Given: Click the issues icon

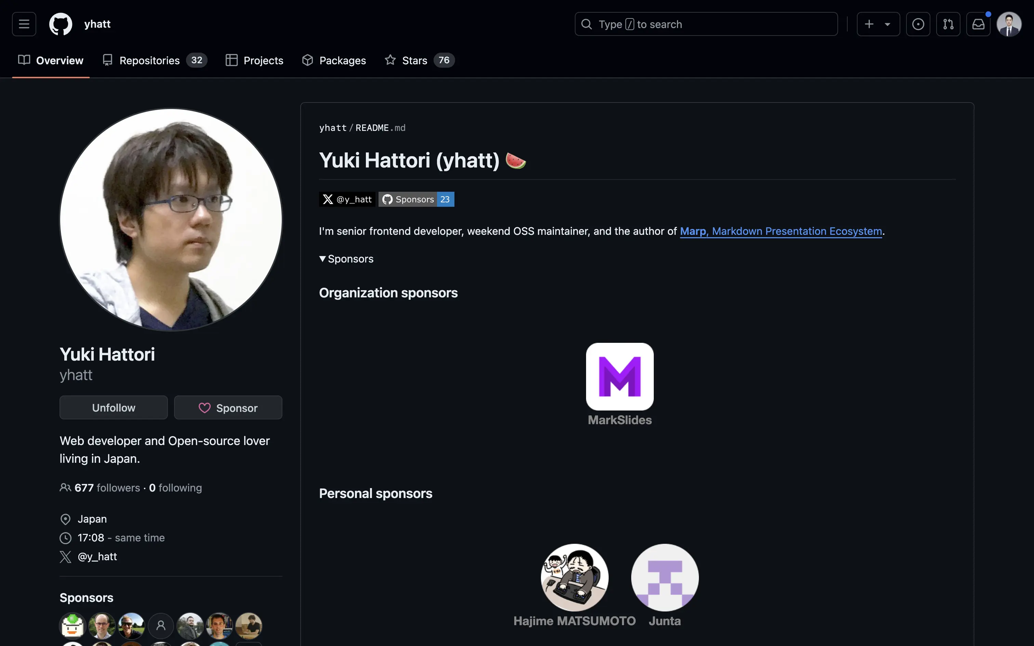Looking at the screenshot, I should pos(917,24).
